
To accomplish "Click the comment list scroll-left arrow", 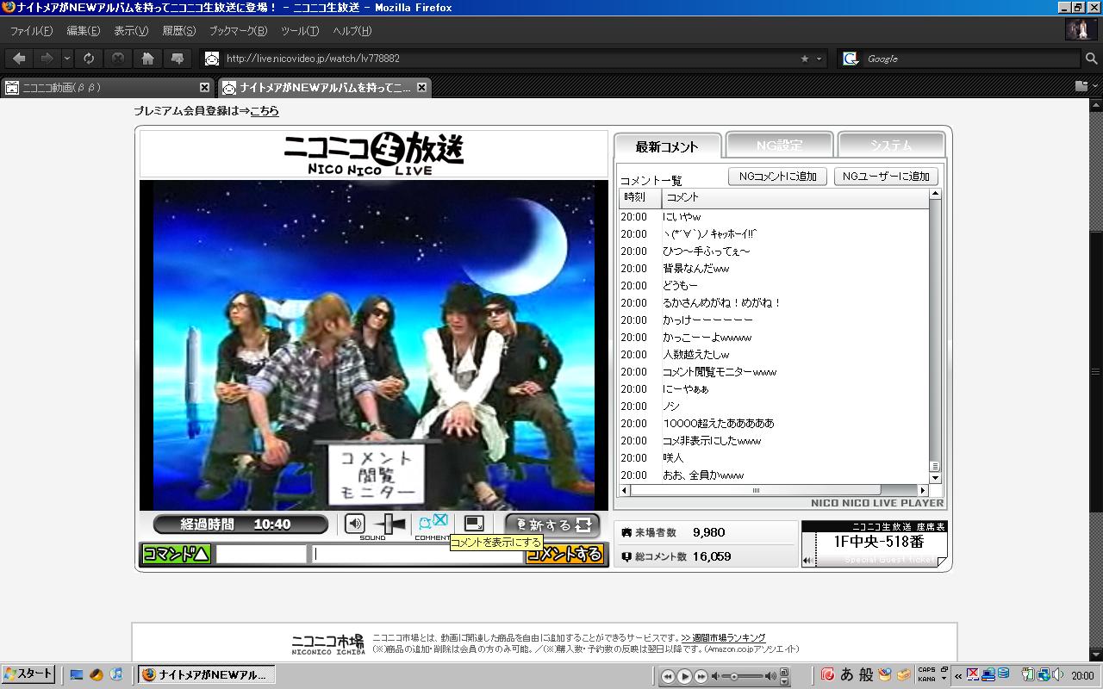I will tap(625, 490).
